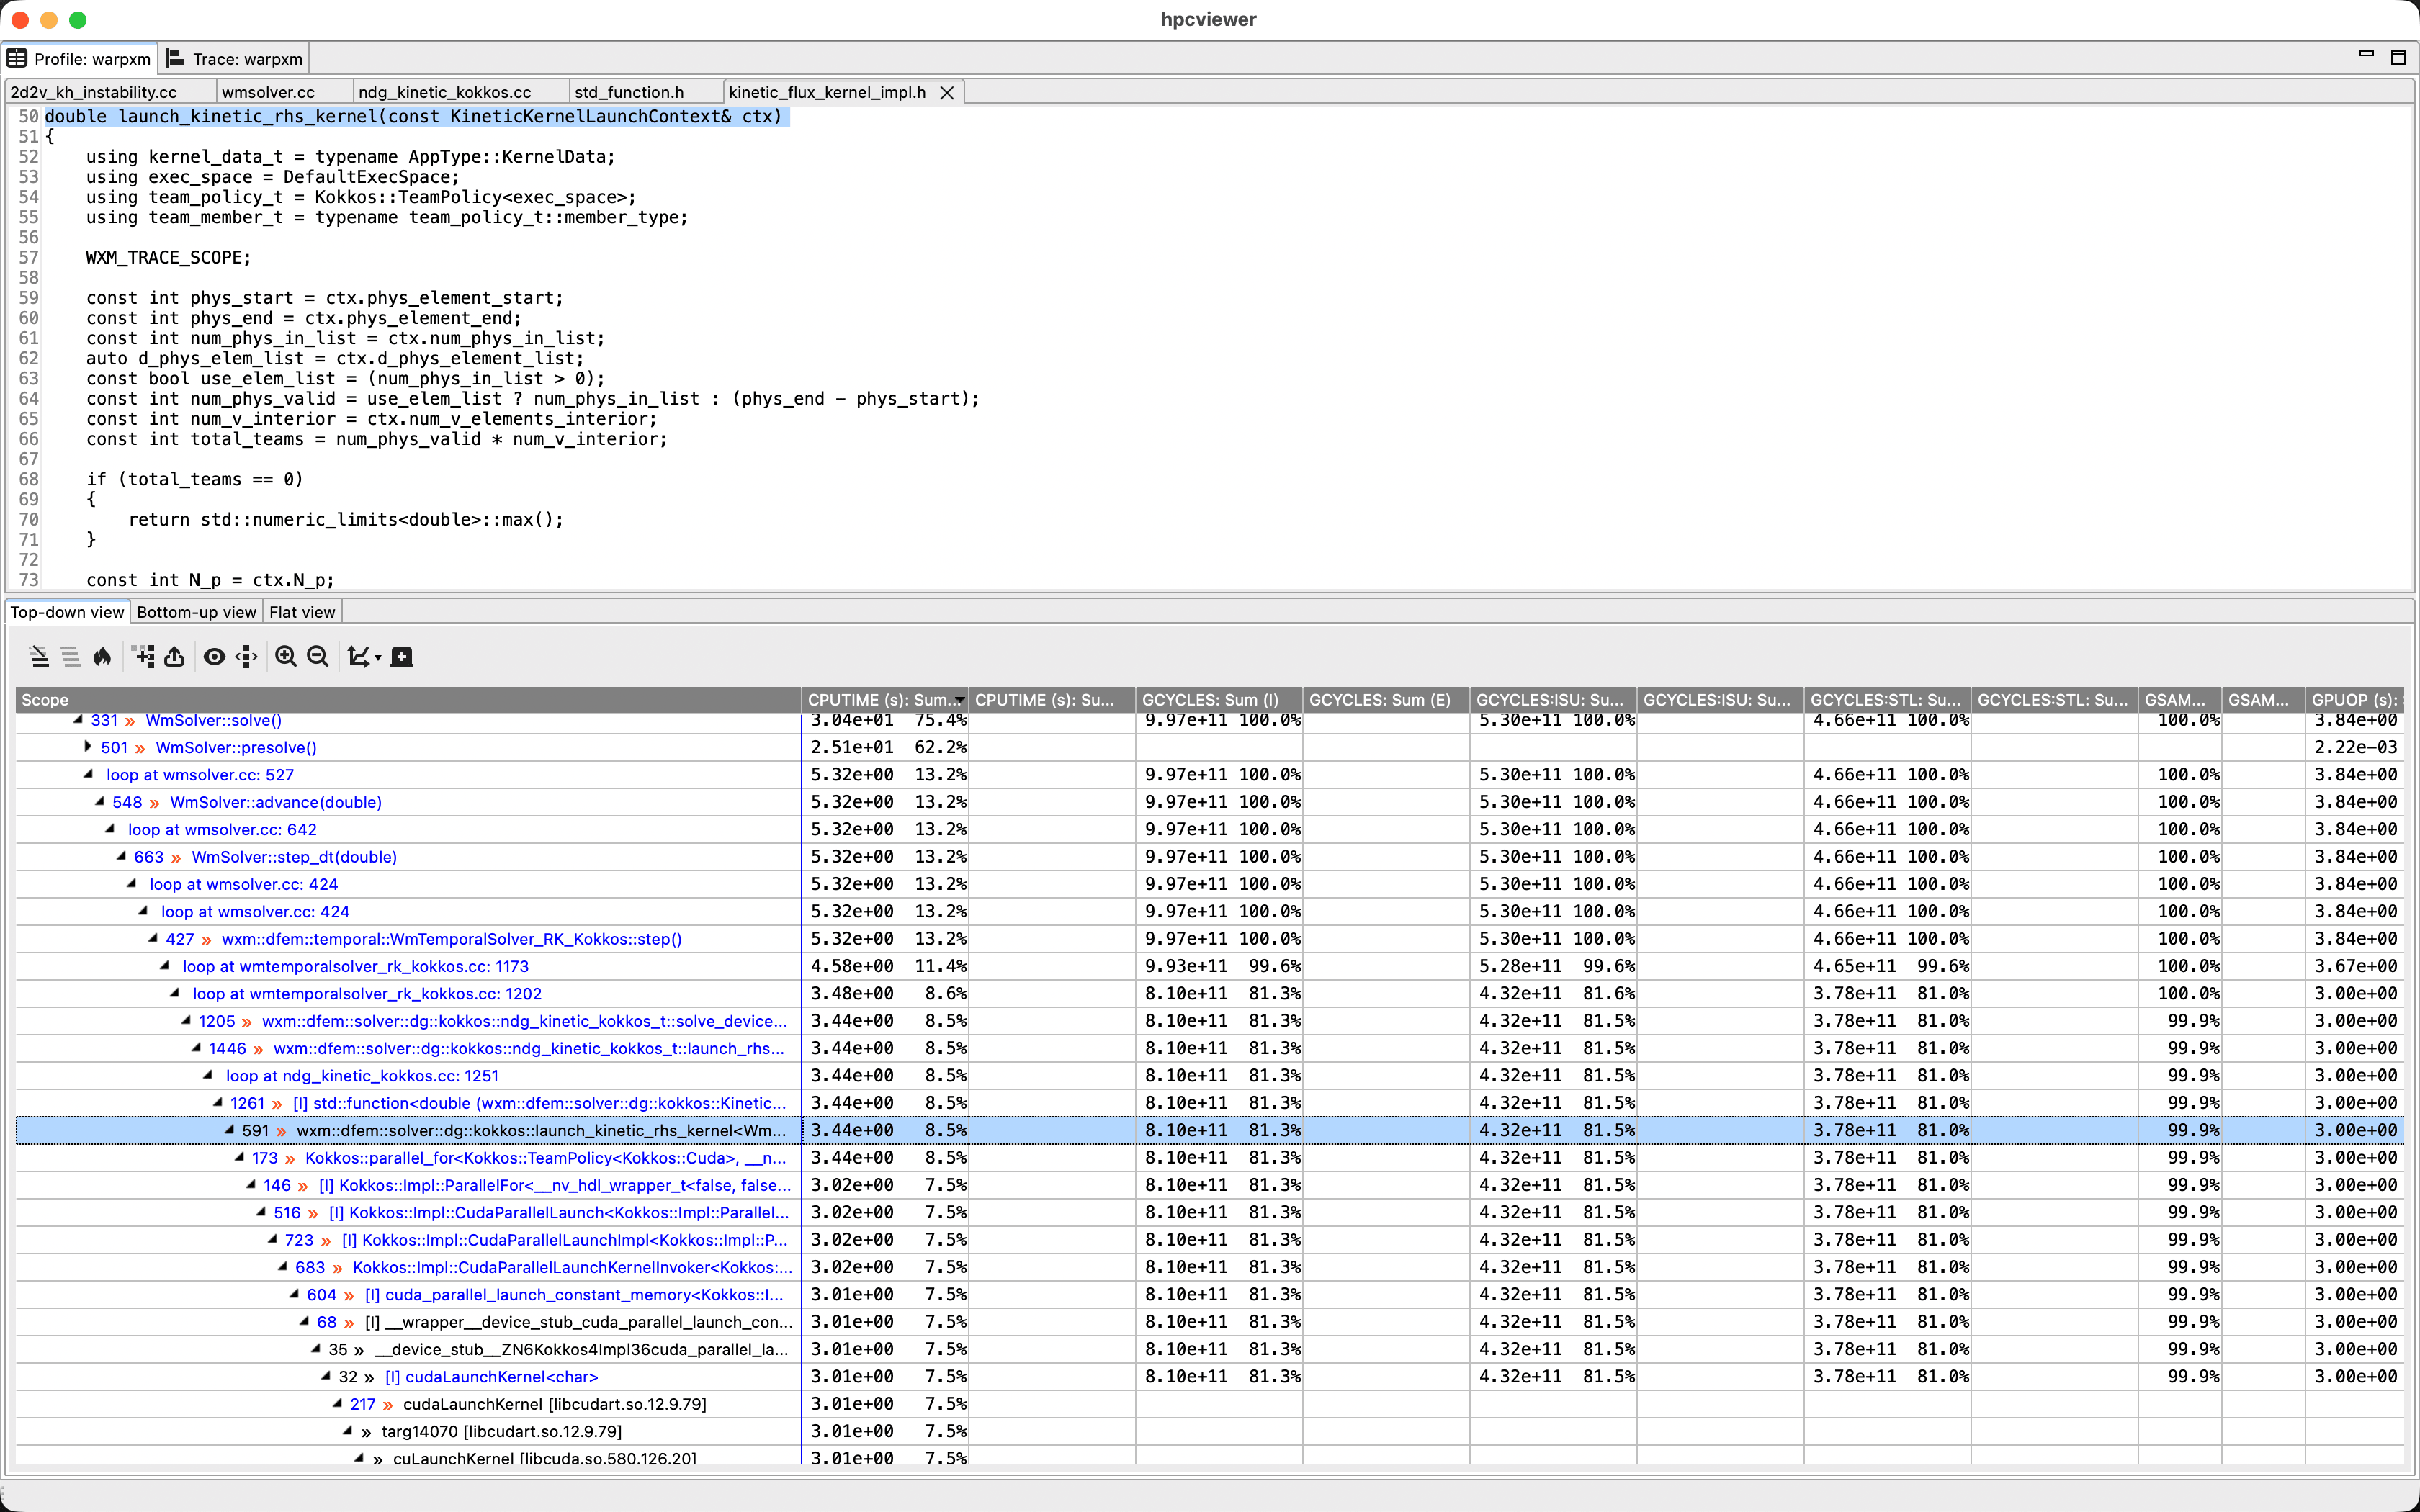
Task: Collapse WmTemporalSolver_RK_Kokkos::step() node
Action: 153,939
